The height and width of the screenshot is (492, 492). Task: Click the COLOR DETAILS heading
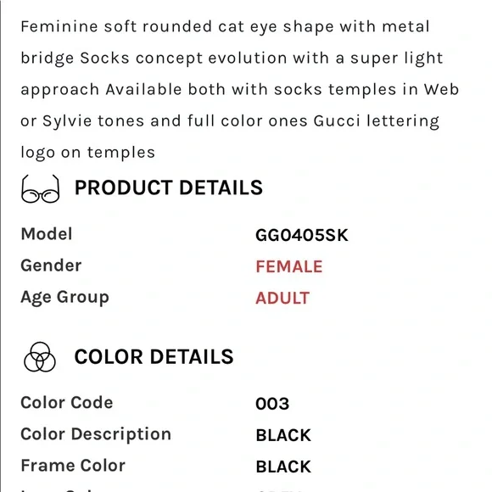coord(154,357)
